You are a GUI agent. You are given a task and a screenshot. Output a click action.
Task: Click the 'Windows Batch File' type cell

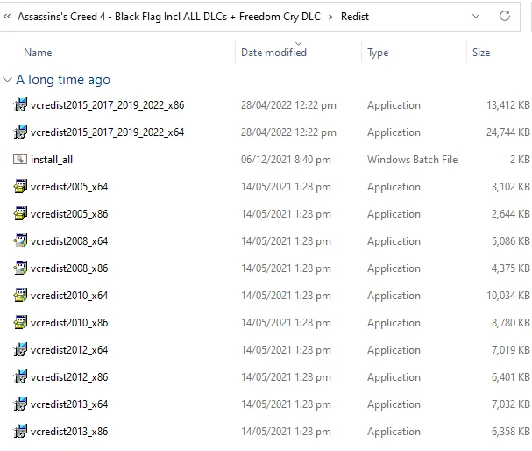point(412,160)
